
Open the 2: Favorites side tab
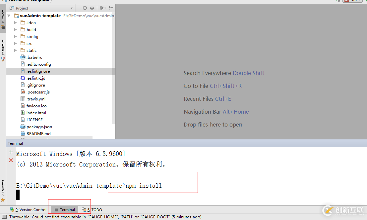pyautogui.click(x=3, y=191)
